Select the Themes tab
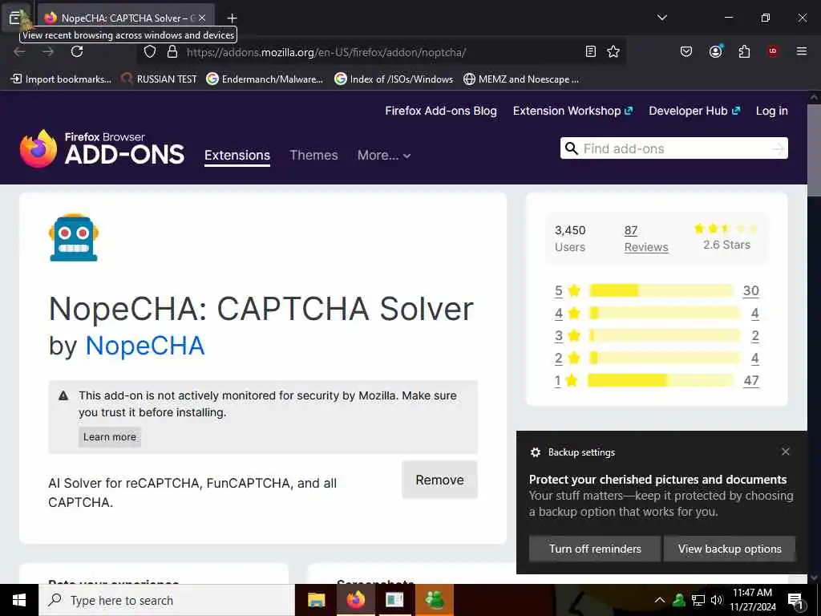The width and height of the screenshot is (821, 616). pos(313,155)
